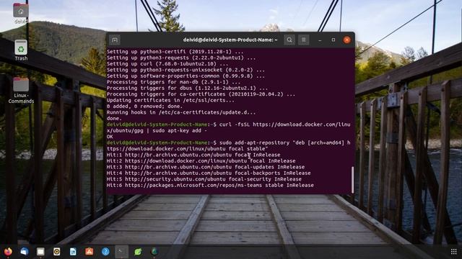Image resolution: width=462 pixels, height=259 pixels.
Task: Click the 'Hit:6 https://packages.microsoft.com' line
Action: click(x=210, y=186)
